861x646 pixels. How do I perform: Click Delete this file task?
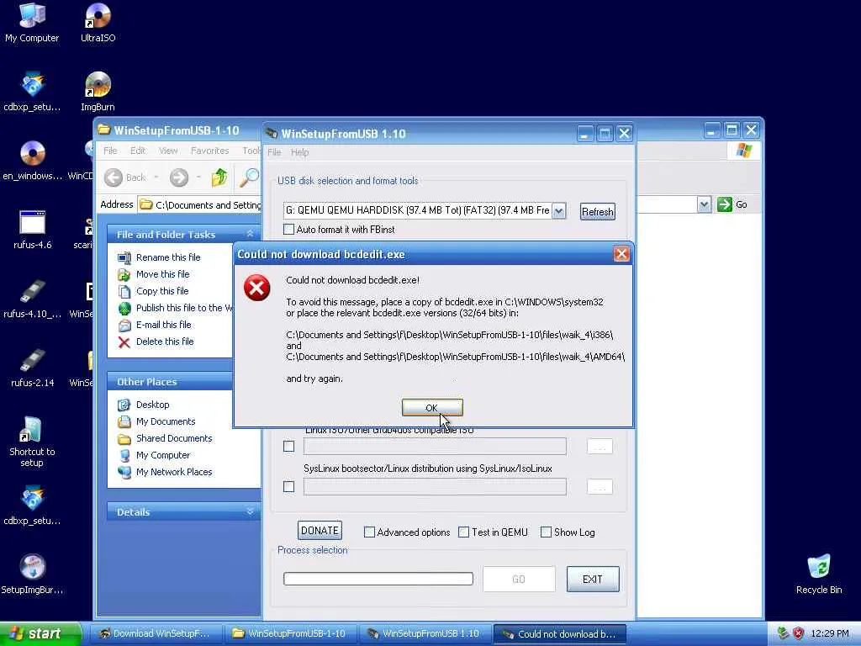pyautogui.click(x=165, y=342)
